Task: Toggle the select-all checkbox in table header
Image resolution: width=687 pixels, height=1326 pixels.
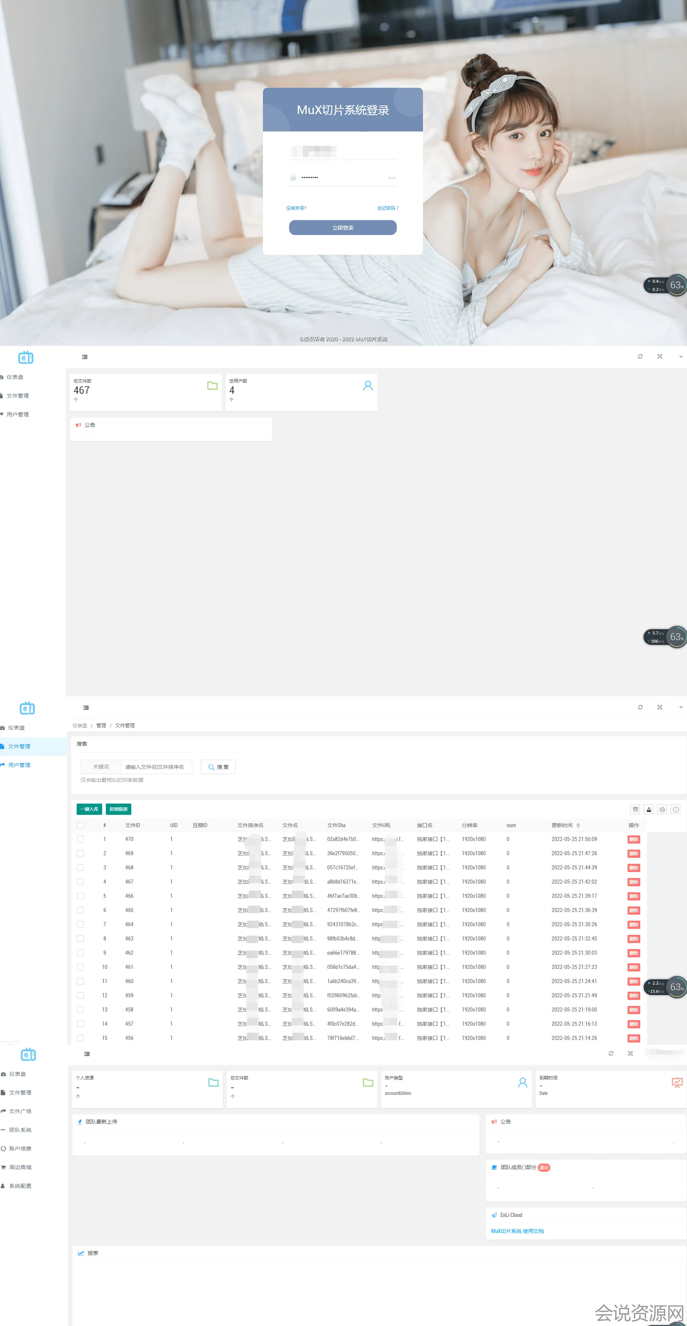Action: [80, 825]
